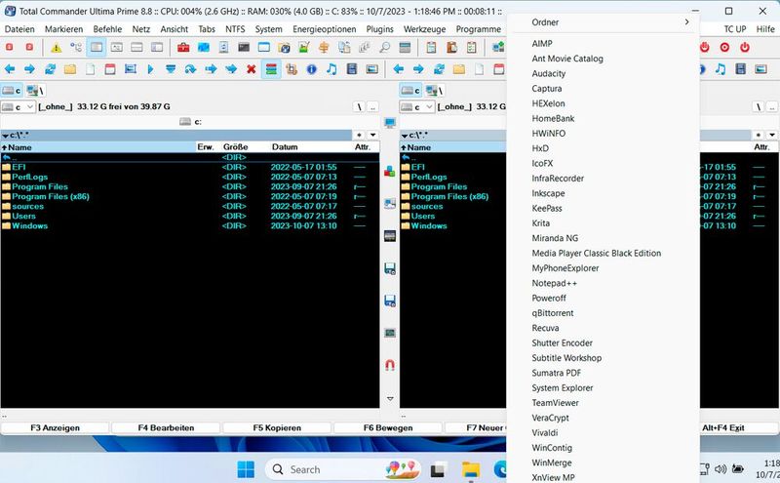The height and width of the screenshot is (483, 780).
Task: Select network drive button in left panel
Action: [x=36, y=90]
